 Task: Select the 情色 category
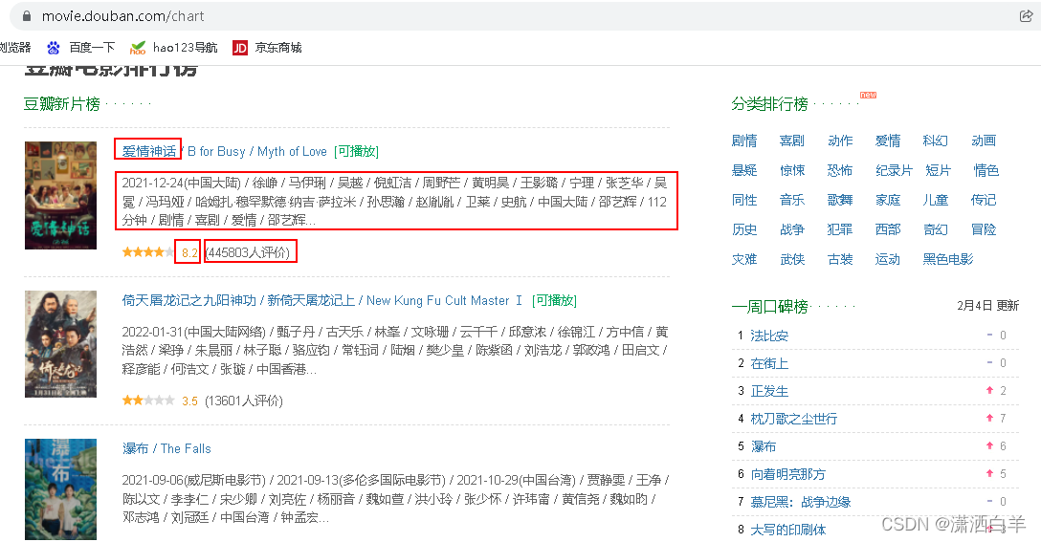coord(986,170)
